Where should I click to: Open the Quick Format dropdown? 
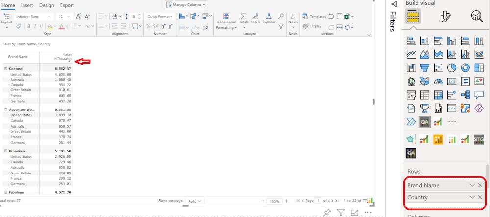click(x=160, y=16)
